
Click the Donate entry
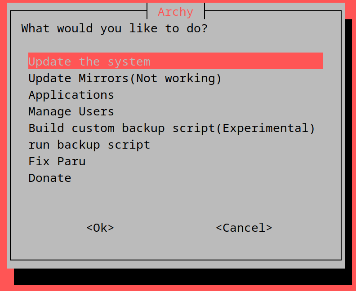click(x=49, y=178)
